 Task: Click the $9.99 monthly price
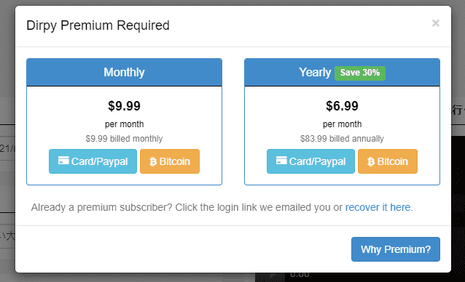pyautogui.click(x=124, y=106)
